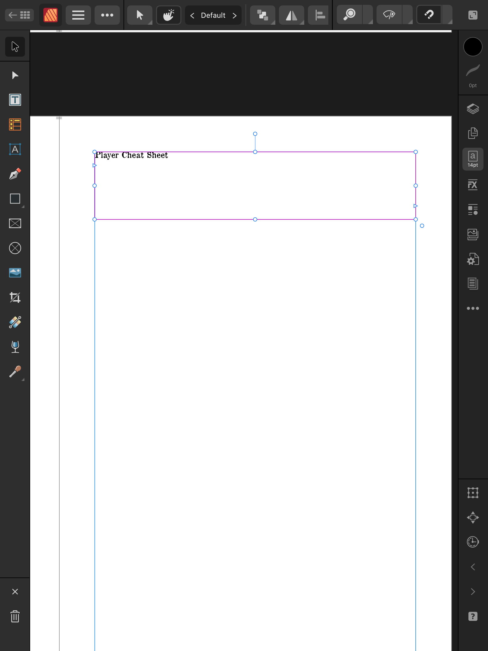Open the Text panel showing 14pt
The image size is (488, 651).
473,159
